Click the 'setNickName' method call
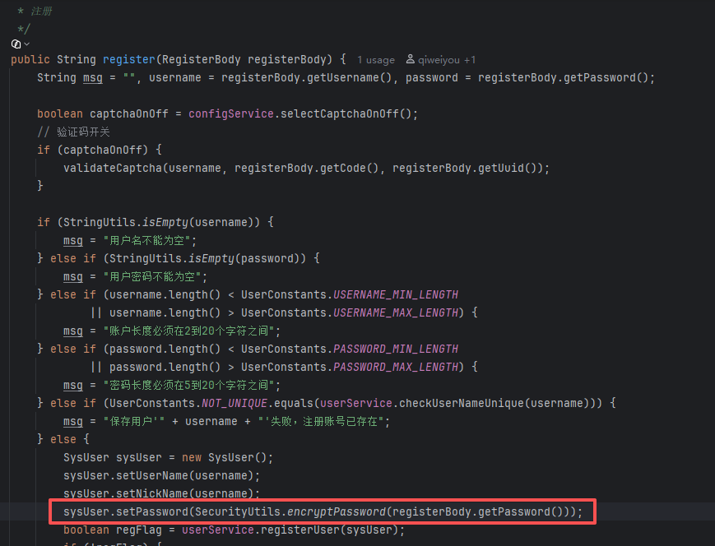The height and width of the screenshot is (546, 715). click(x=152, y=493)
